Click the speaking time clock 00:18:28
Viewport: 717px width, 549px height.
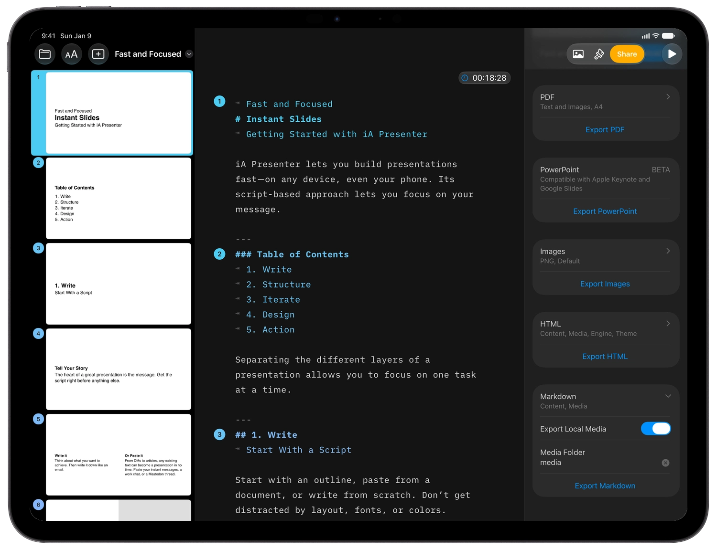(485, 78)
